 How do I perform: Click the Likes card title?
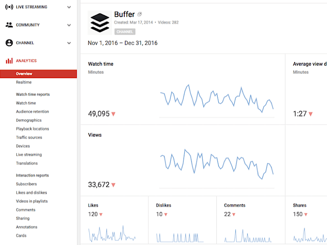(x=93, y=205)
